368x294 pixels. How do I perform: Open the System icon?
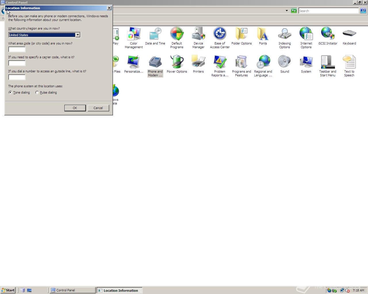(x=306, y=64)
